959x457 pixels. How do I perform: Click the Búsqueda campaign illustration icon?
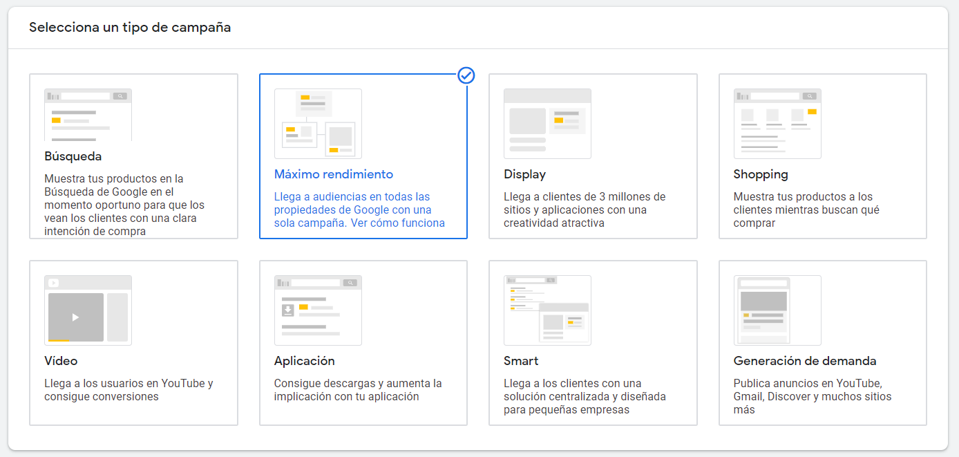88,115
